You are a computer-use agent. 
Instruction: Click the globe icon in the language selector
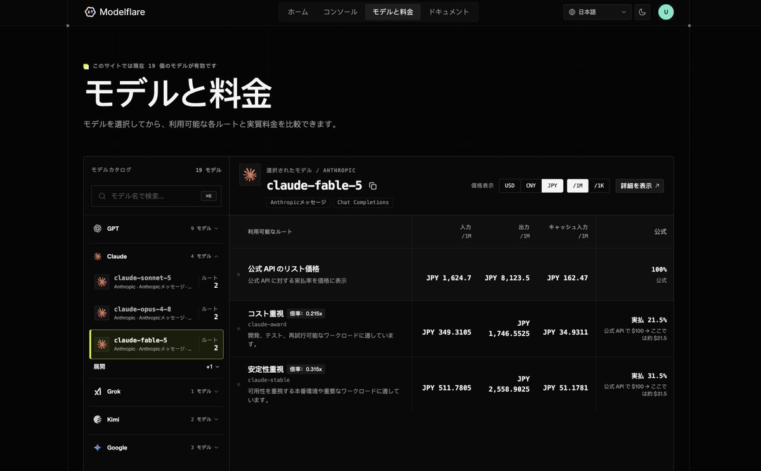coord(572,12)
